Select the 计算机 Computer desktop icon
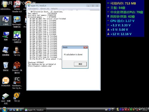This screenshot has height=112, width=149. coord(6,21)
